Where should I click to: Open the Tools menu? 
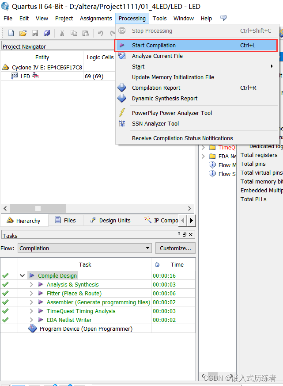(x=159, y=19)
